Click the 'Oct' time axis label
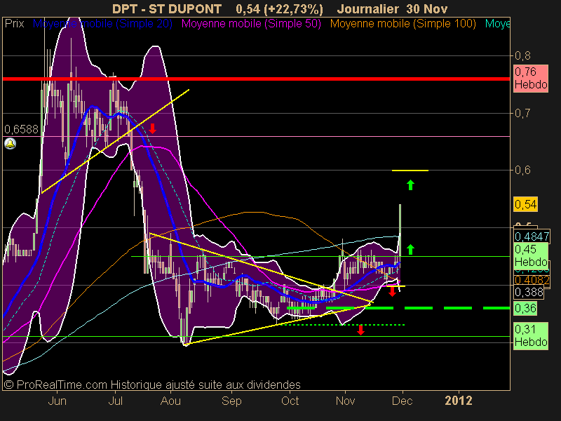This screenshot has width=561, height=421. click(x=290, y=401)
